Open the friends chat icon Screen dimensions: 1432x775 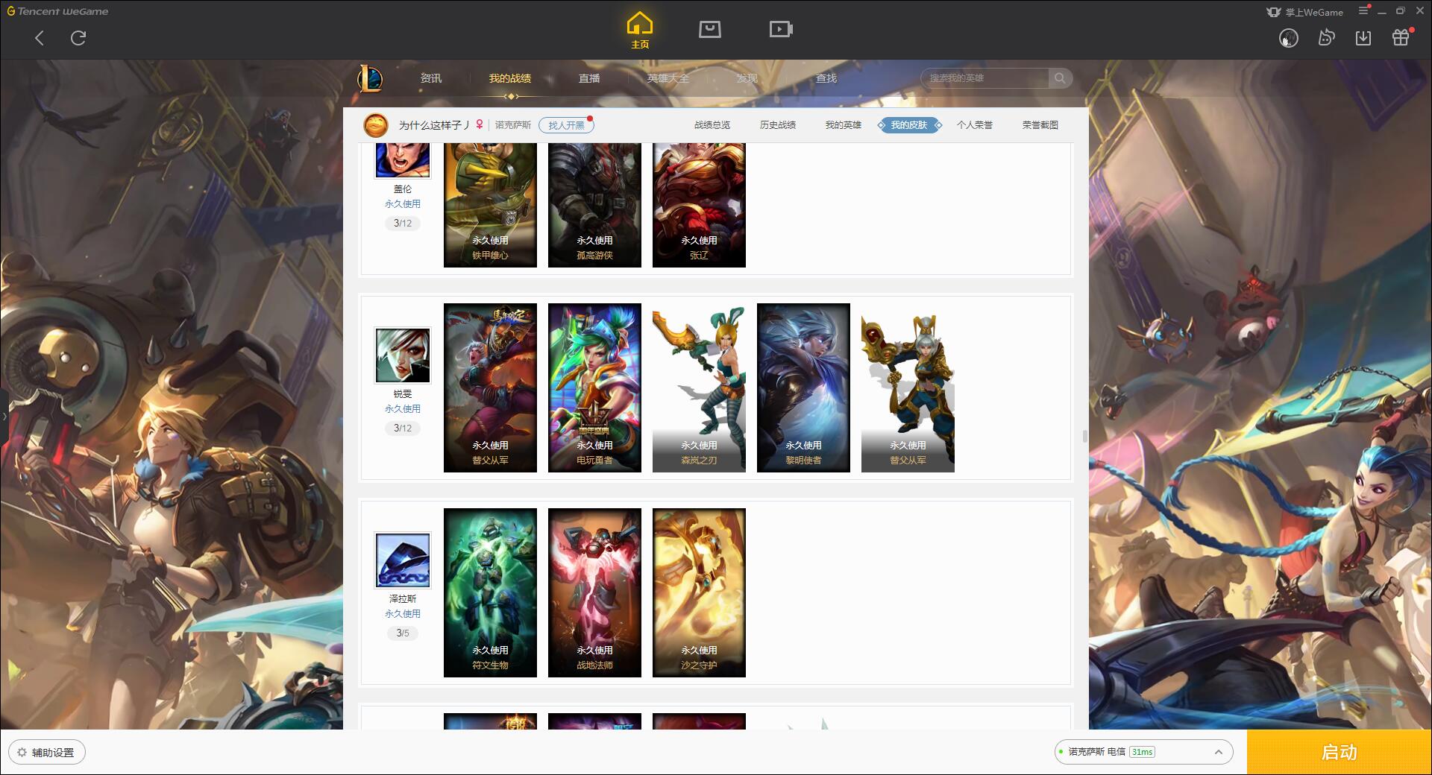tap(1326, 37)
